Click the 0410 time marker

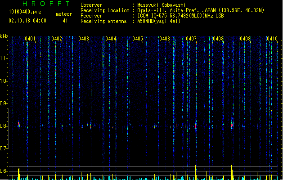(272, 39)
